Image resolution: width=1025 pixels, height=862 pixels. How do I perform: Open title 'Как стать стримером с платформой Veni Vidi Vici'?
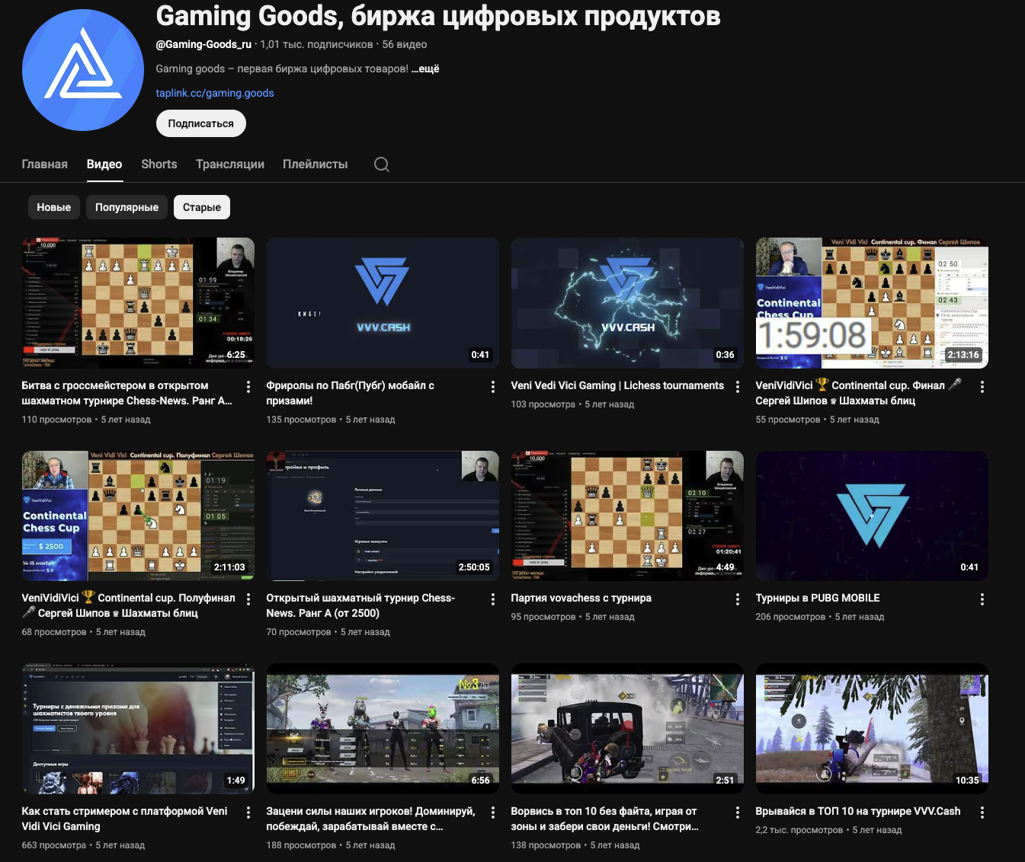125,819
